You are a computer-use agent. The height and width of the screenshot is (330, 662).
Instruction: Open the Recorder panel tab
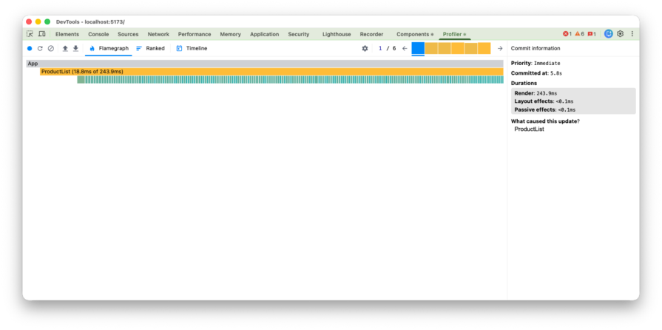(371, 34)
